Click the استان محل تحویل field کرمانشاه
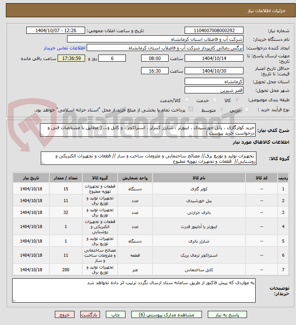Screen dimensions: 296x325 (x=214, y=82)
